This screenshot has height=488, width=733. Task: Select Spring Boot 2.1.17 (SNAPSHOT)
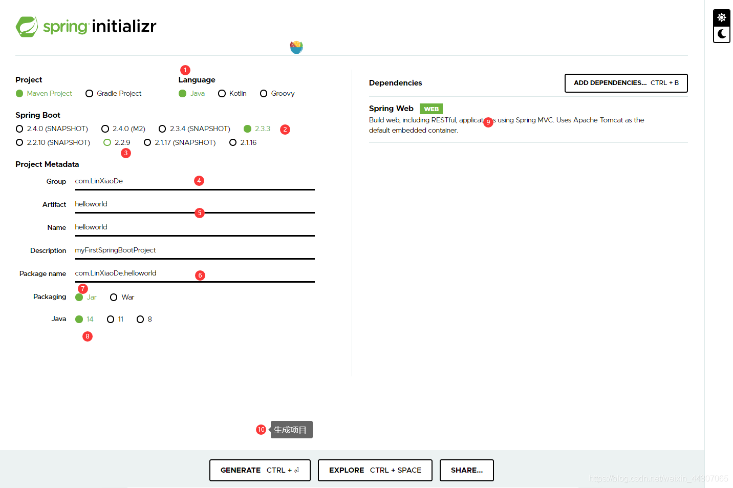[x=180, y=142]
